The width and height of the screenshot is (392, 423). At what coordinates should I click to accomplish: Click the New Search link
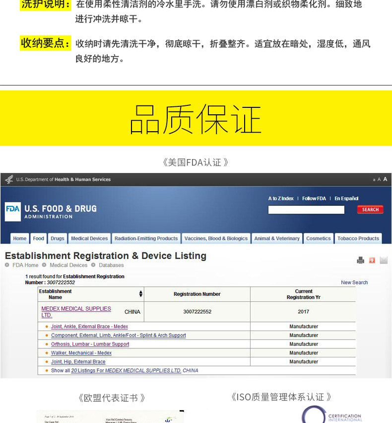click(x=354, y=282)
